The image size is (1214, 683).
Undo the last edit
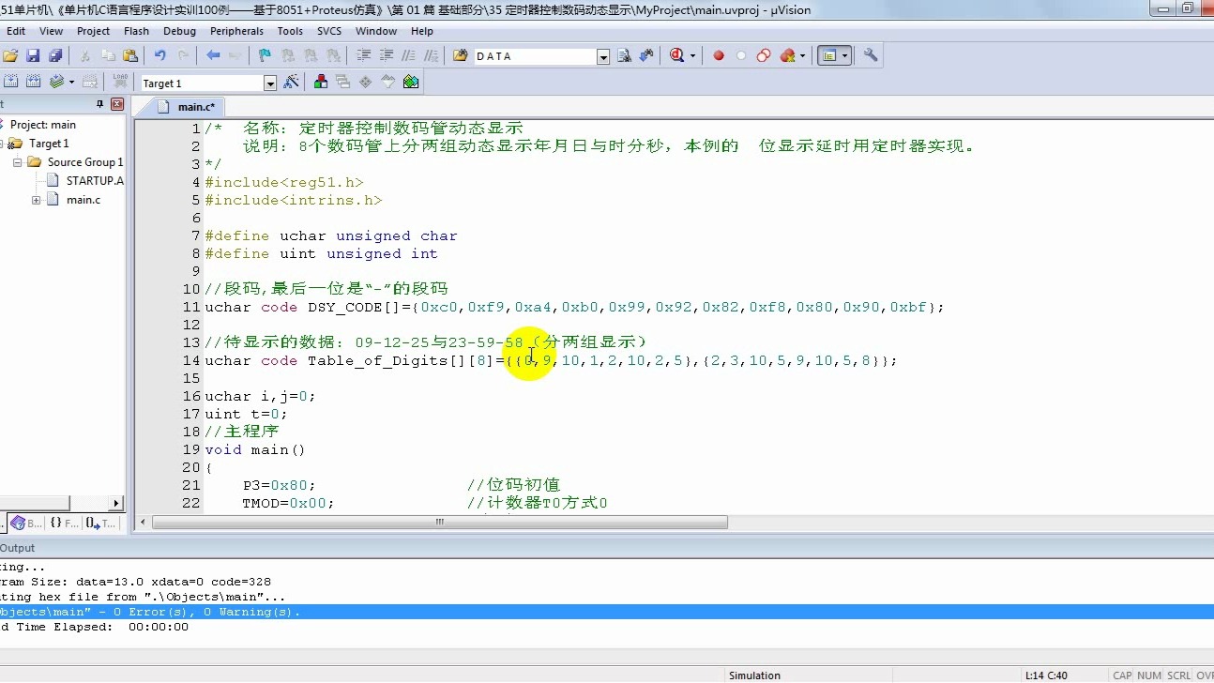(159, 56)
